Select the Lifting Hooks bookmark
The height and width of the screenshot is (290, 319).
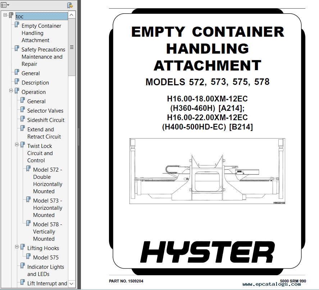(x=43, y=248)
